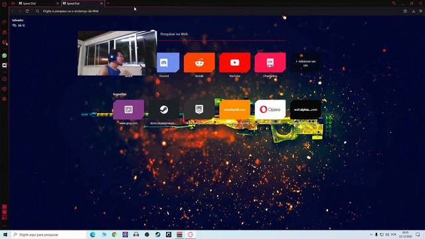Reload the current page
425x239 pixels.
pos(27,11)
